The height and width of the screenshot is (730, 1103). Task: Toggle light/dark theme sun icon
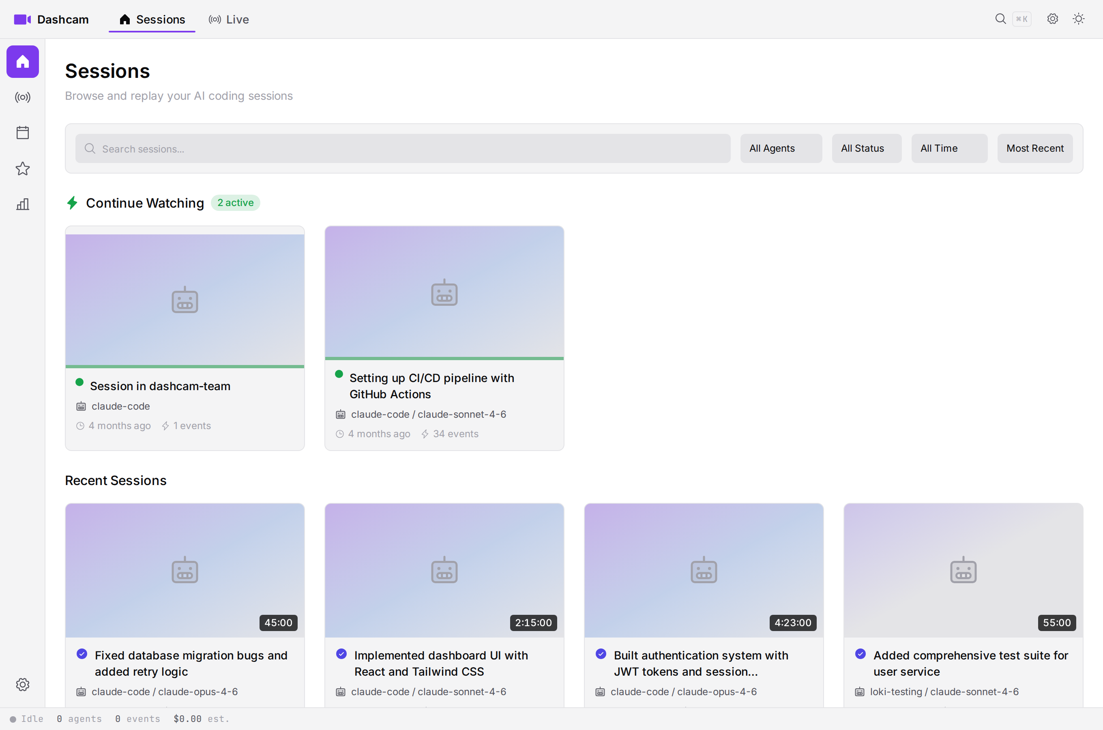tap(1078, 19)
